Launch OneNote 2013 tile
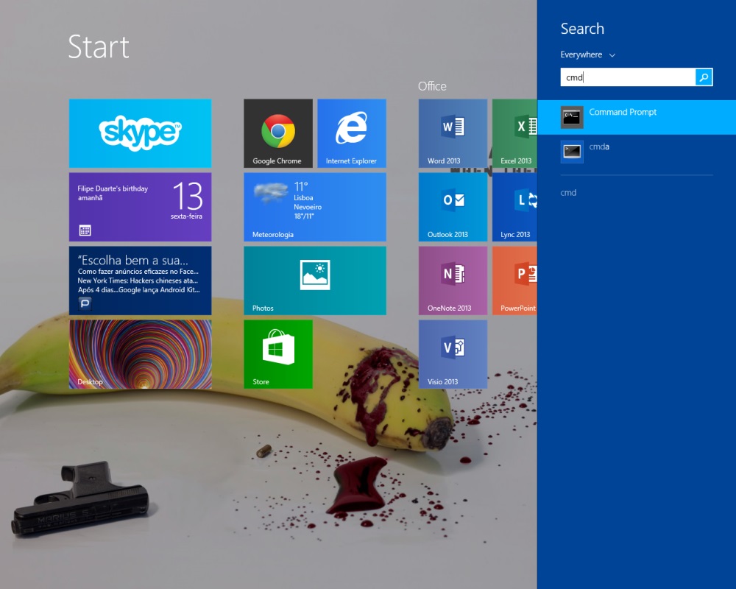 point(453,281)
